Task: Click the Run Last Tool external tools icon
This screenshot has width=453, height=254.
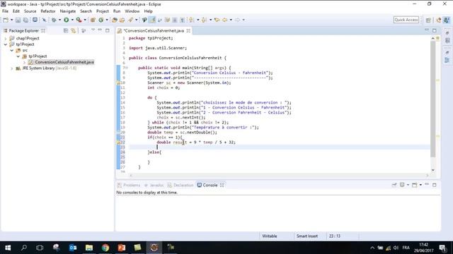Action: pos(79,20)
